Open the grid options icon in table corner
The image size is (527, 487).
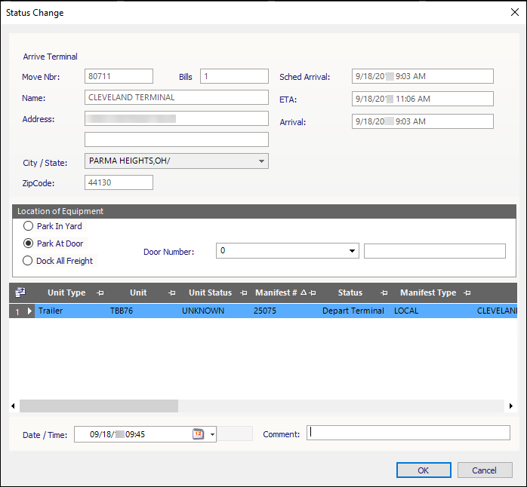point(19,293)
